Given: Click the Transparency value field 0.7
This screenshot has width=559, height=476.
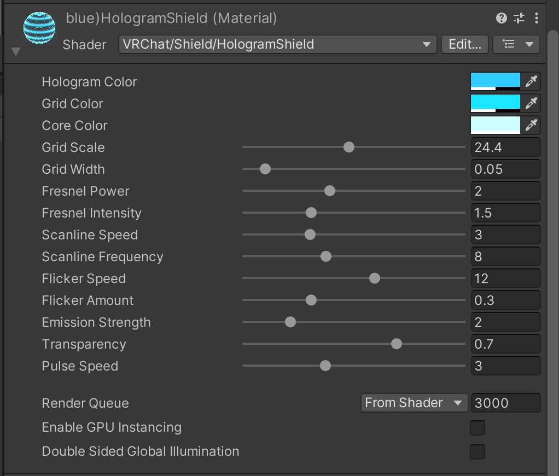Looking at the screenshot, I should click(505, 344).
